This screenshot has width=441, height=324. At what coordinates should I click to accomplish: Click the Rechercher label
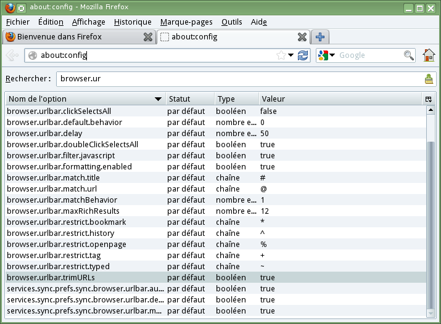coord(28,79)
